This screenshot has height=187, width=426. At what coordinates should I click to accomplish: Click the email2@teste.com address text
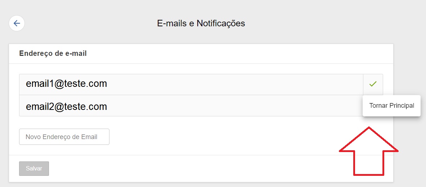click(x=66, y=107)
